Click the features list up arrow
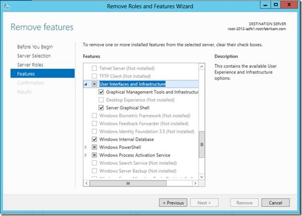Screen dimensions: 302x216 [202, 66]
